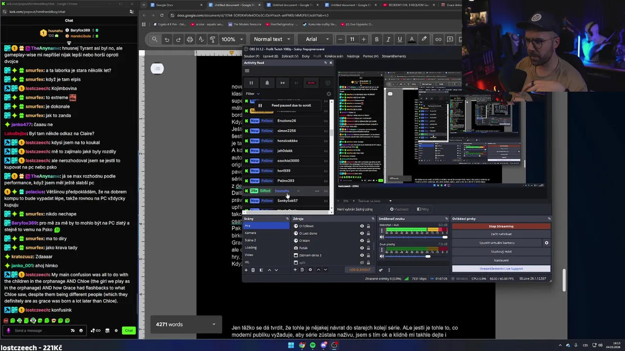Toggle visibility of the O Follows source
This screenshot has height=351, width=625.
click(x=362, y=226)
